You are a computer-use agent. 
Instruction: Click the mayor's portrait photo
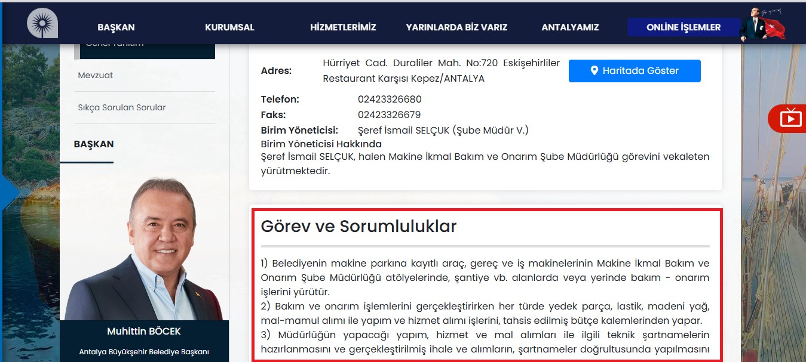(143, 250)
